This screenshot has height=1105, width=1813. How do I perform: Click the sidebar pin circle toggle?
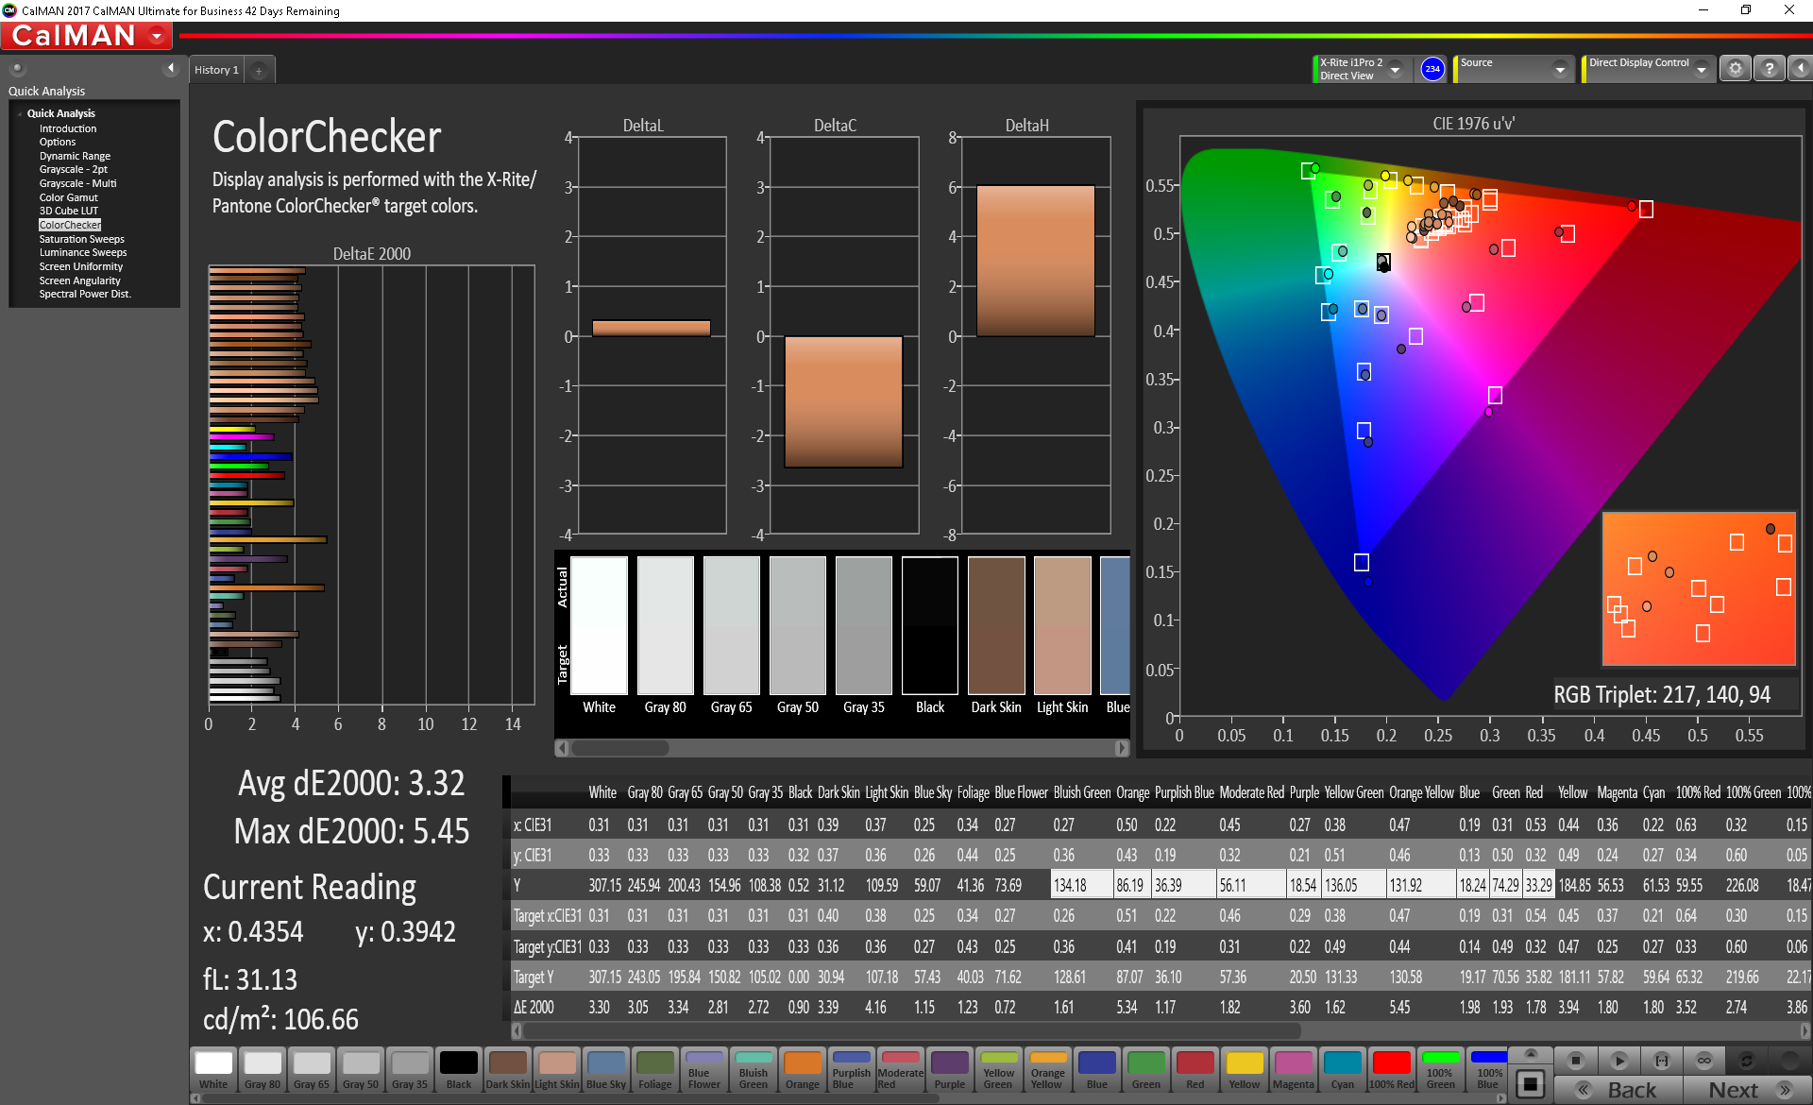click(x=17, y=68)
